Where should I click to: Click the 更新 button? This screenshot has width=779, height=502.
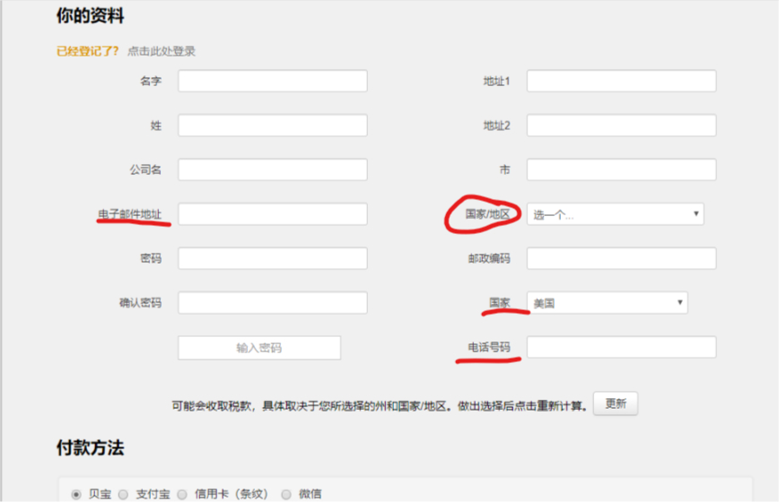[x=616, y=404]
